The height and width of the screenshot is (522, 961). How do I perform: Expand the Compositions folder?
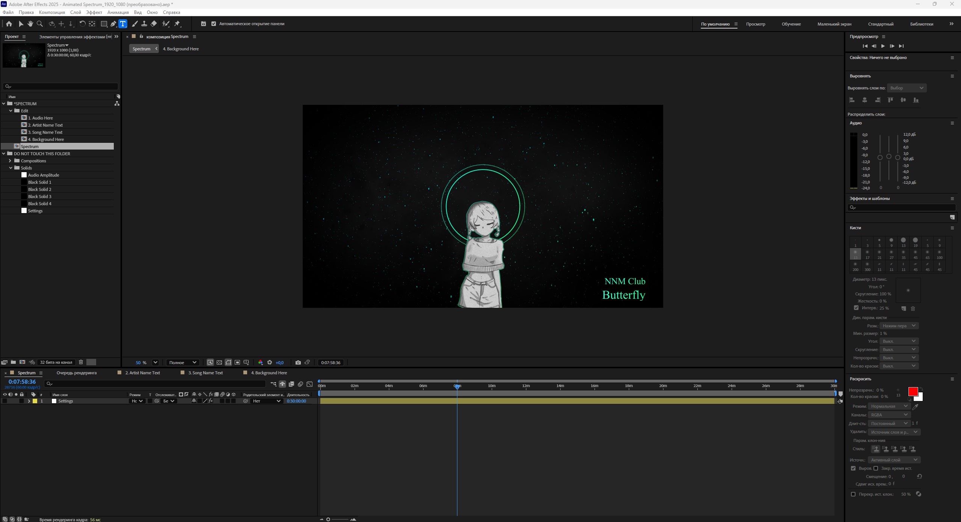[x=10, y=161]
